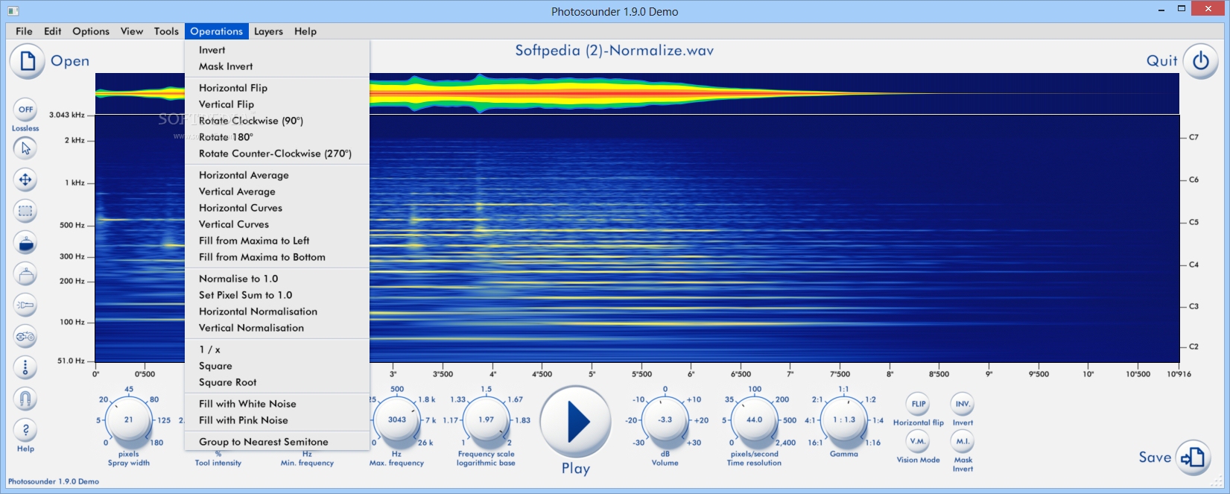Choose Fill with White Noise
This screenshot has width=1230, height=494.
point(277,404)
